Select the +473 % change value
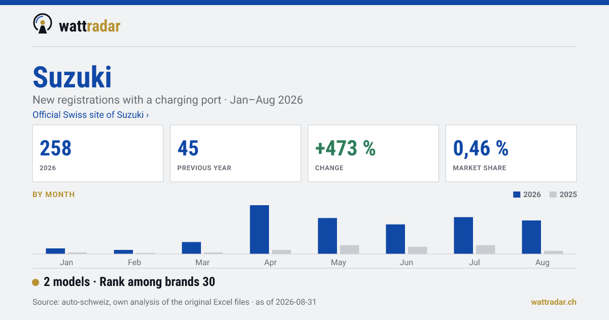The width and height of the screenshot is (609, 320). (x=345, y=148)
